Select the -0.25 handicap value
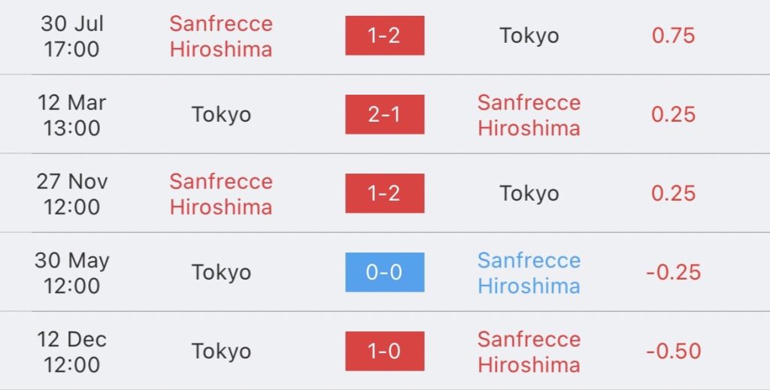770x390 pixels. point(673,272)
